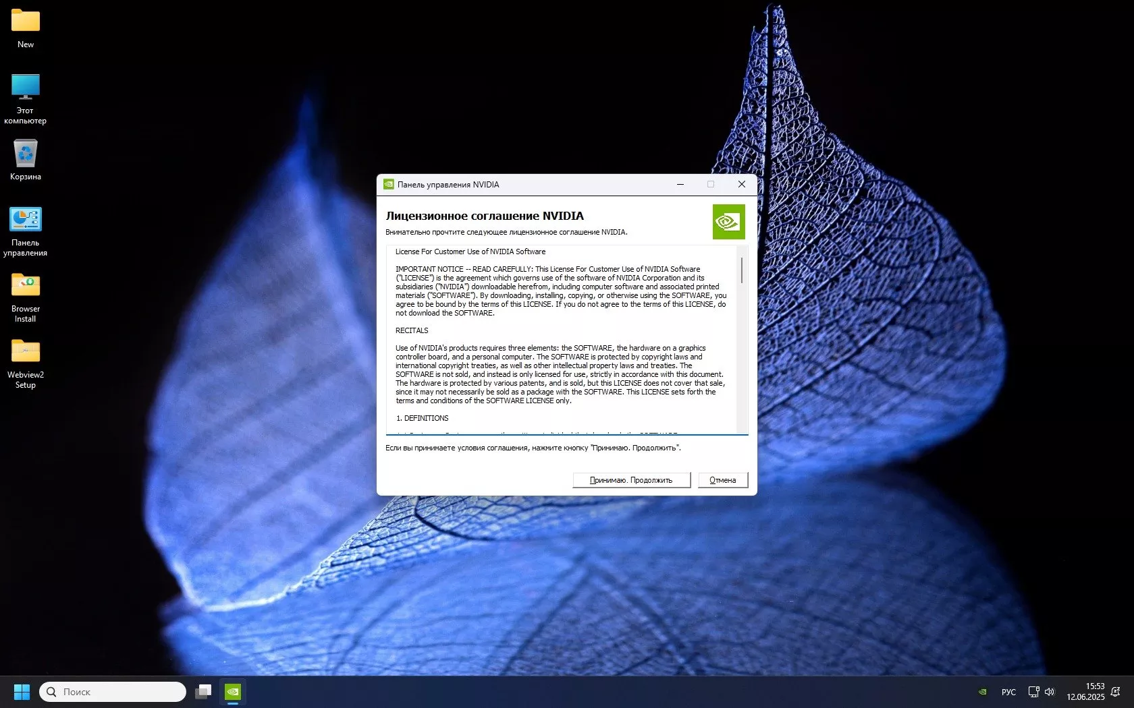Viewport: 1134px width, 708px height.
Task: Click the volume speaker icon in the tray
Action: [1050, 691]
